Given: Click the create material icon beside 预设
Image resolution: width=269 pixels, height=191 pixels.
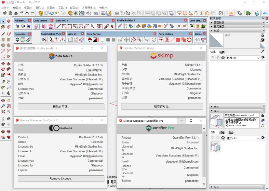Looking at the screenshot, I should tap(262, 40).
